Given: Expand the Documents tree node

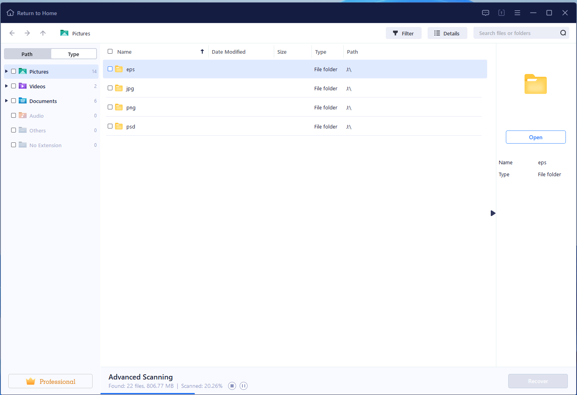Looking at the screenshot, I should click(x=6, y=101).
